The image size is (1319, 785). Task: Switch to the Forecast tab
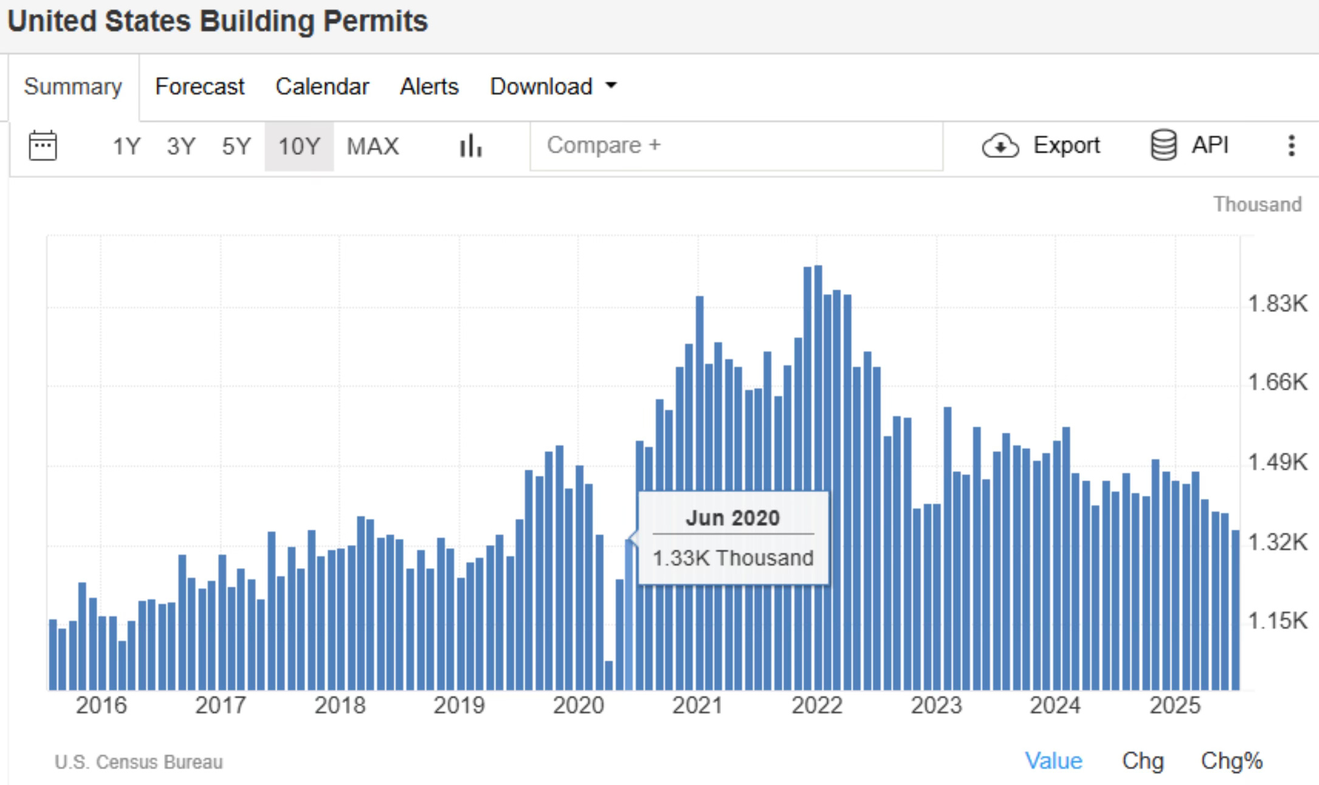[199, 86]
